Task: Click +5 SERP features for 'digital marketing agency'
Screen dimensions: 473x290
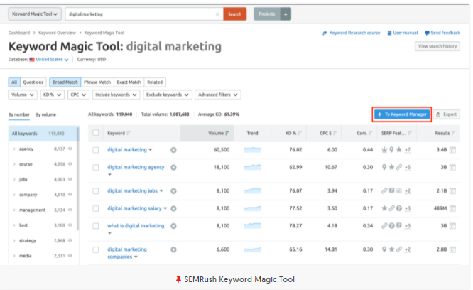Action: [x=408, y=168]
